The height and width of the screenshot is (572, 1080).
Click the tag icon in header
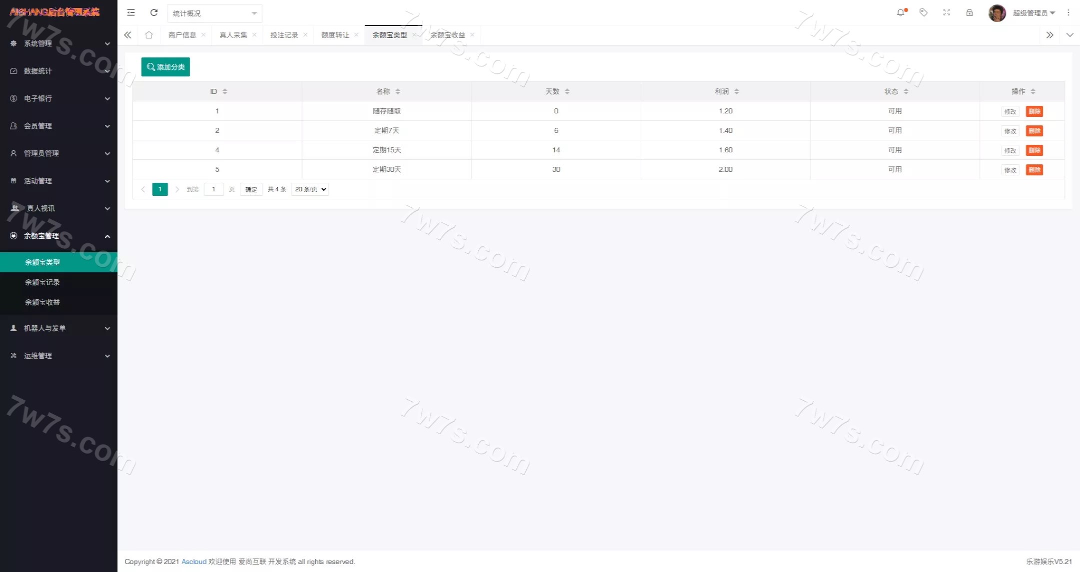click(924, 12)
